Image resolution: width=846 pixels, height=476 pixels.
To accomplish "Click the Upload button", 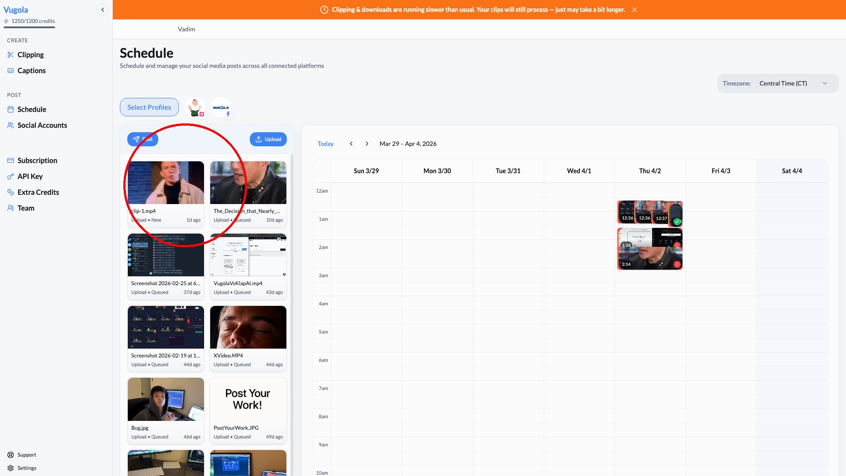I will pos(268,139).
